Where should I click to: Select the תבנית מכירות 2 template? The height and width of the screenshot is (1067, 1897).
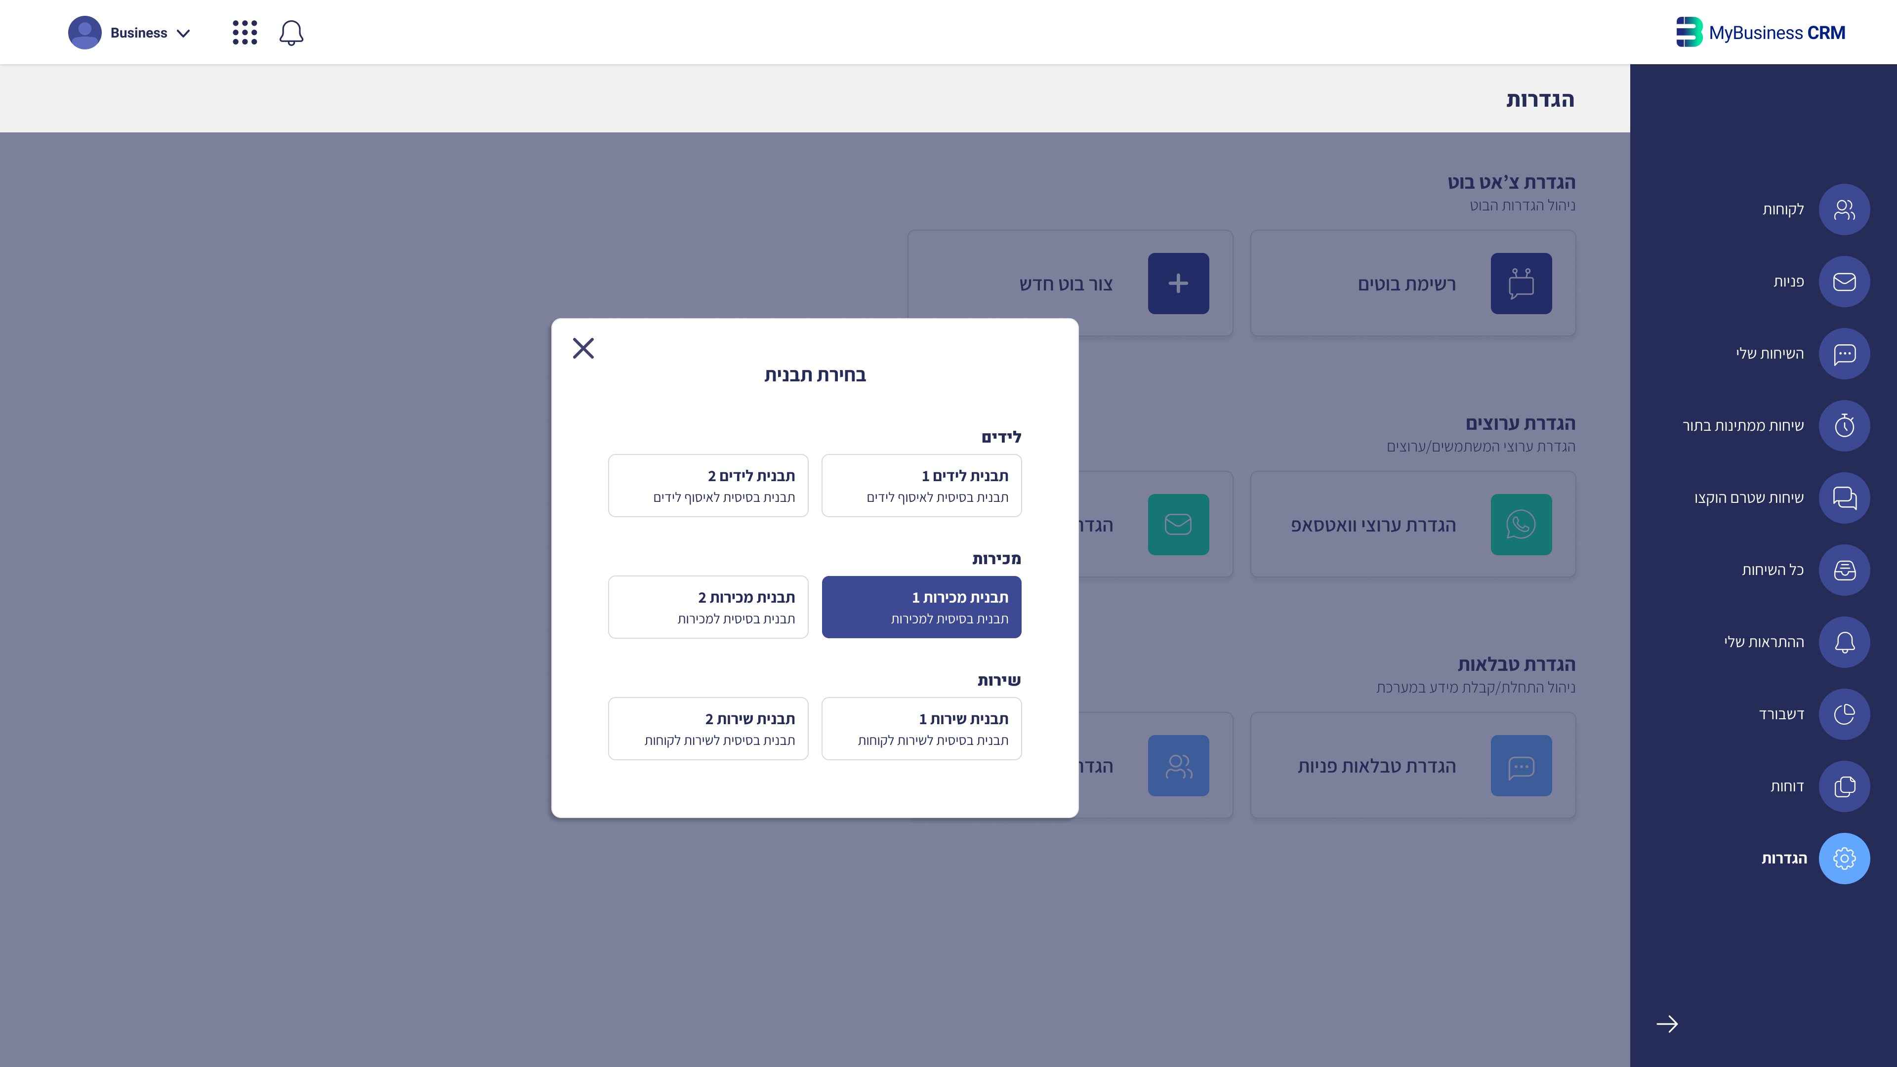(708, 608)
